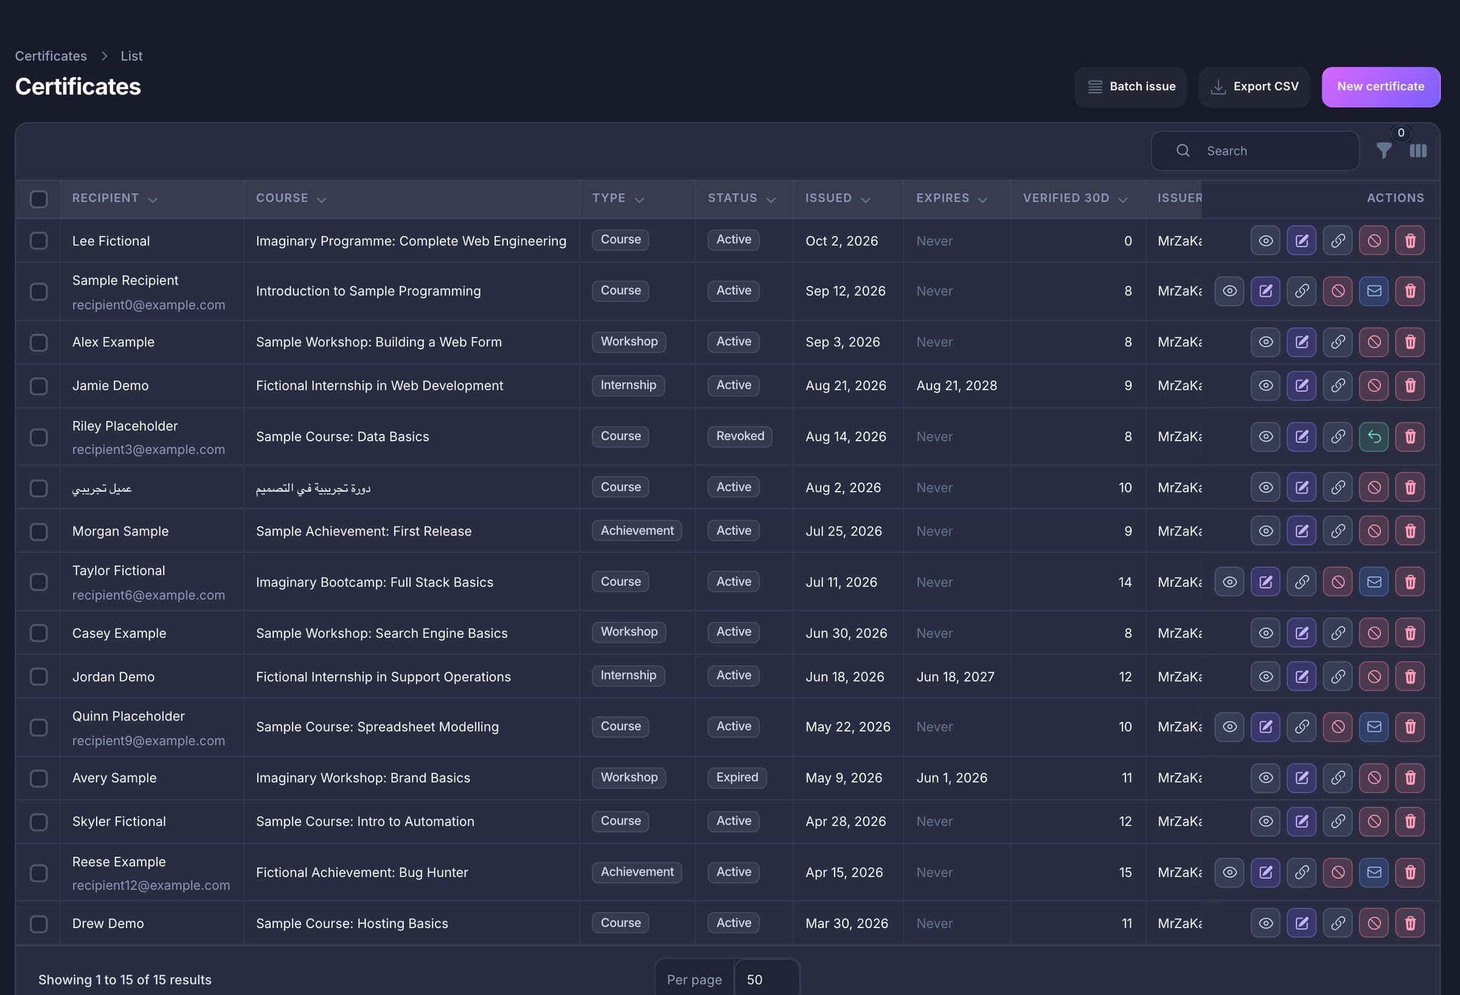Revoke Morgan Sample's certificate
Viewport: 1460px width, 995px height.
coord(1374,531)
